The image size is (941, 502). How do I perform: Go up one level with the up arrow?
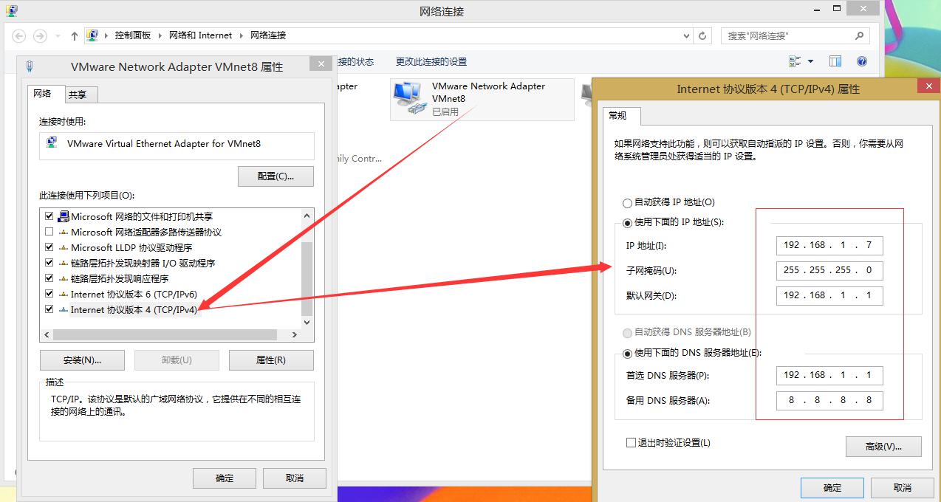(75, 35)
